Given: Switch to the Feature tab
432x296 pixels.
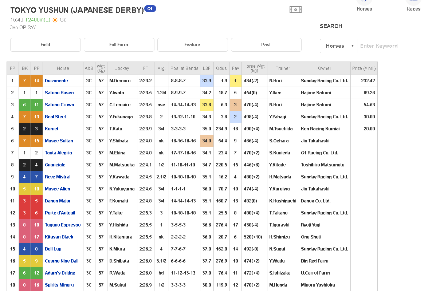Looking at the screenshot, I should [192, 45].
